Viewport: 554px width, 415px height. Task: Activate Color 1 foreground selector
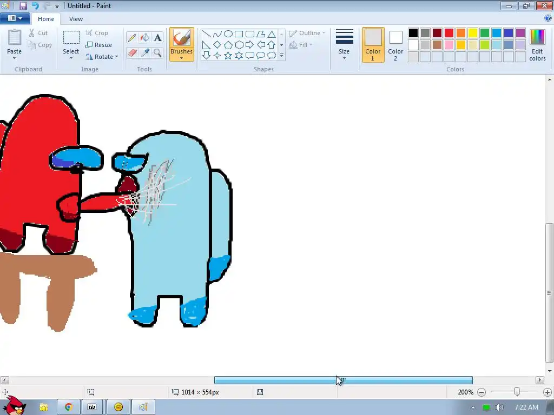373,45
